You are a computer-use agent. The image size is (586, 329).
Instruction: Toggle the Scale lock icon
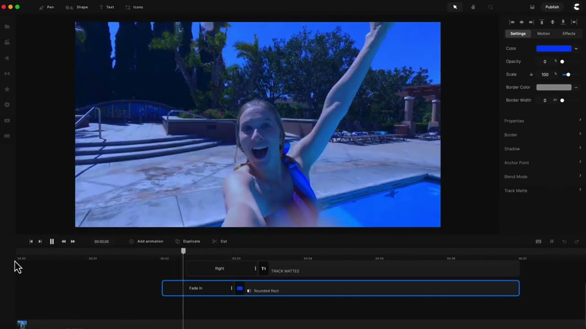pyautogui.click(x=531, y=74)
